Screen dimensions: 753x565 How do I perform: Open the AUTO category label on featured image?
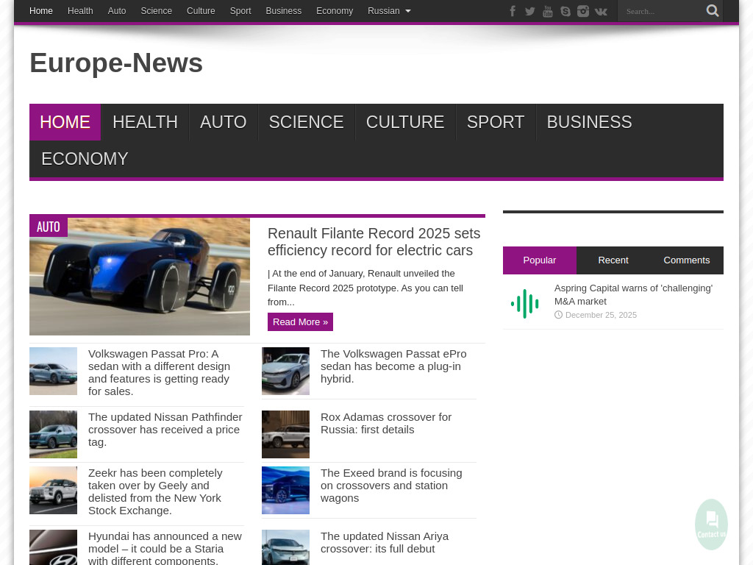click(48, 227)
